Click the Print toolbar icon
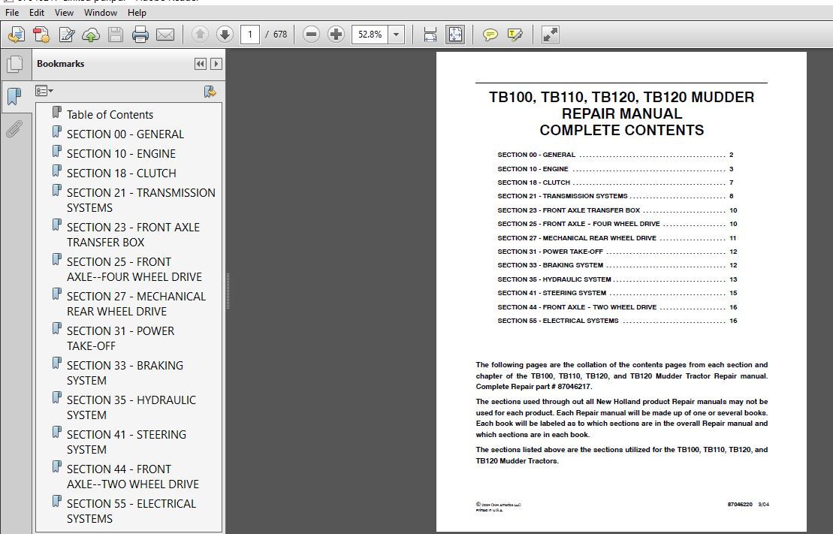 pyautogui.click(x=140, y=35)
